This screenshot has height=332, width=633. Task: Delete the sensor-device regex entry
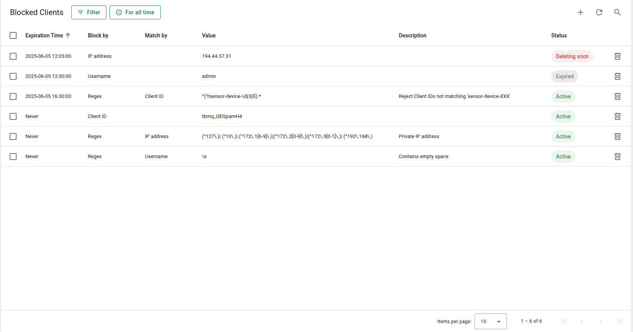tap(617, 96)
